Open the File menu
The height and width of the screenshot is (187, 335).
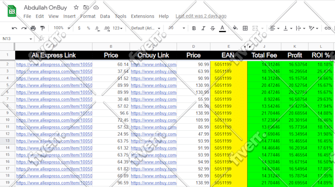point(27,16)
